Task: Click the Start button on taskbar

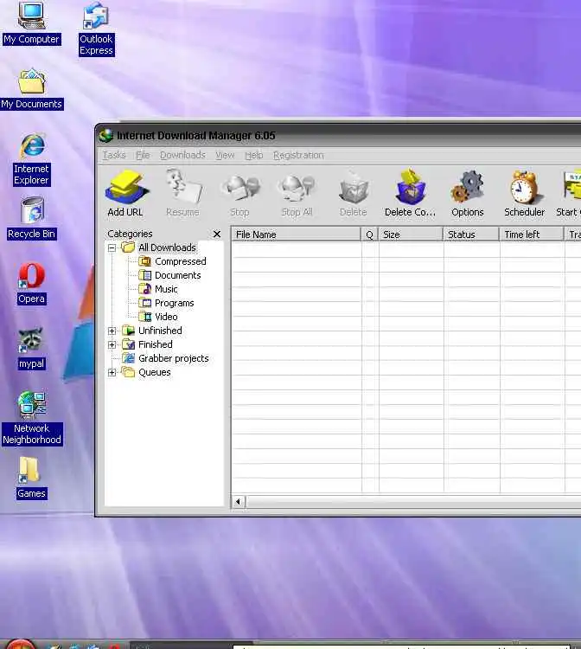Action: click(x=21, y=644)
